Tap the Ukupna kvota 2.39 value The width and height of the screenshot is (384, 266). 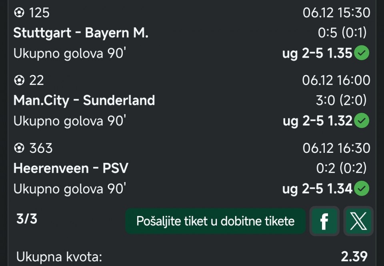point(354,256)
